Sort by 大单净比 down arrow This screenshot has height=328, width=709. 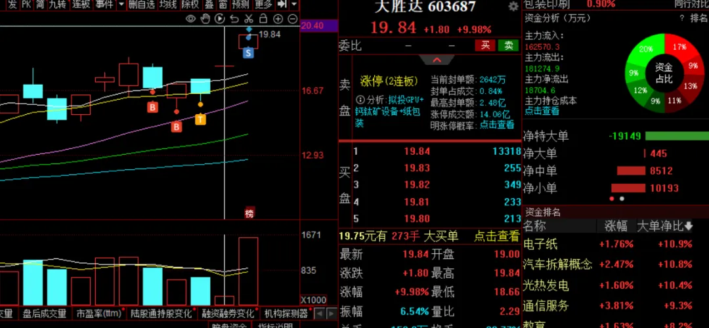tap(689, 226)
